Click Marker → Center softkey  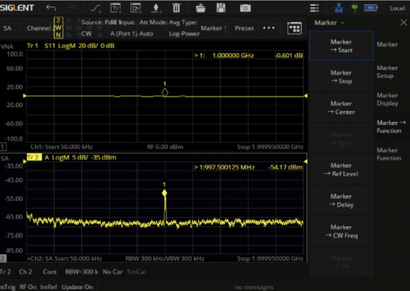point(341,108)
